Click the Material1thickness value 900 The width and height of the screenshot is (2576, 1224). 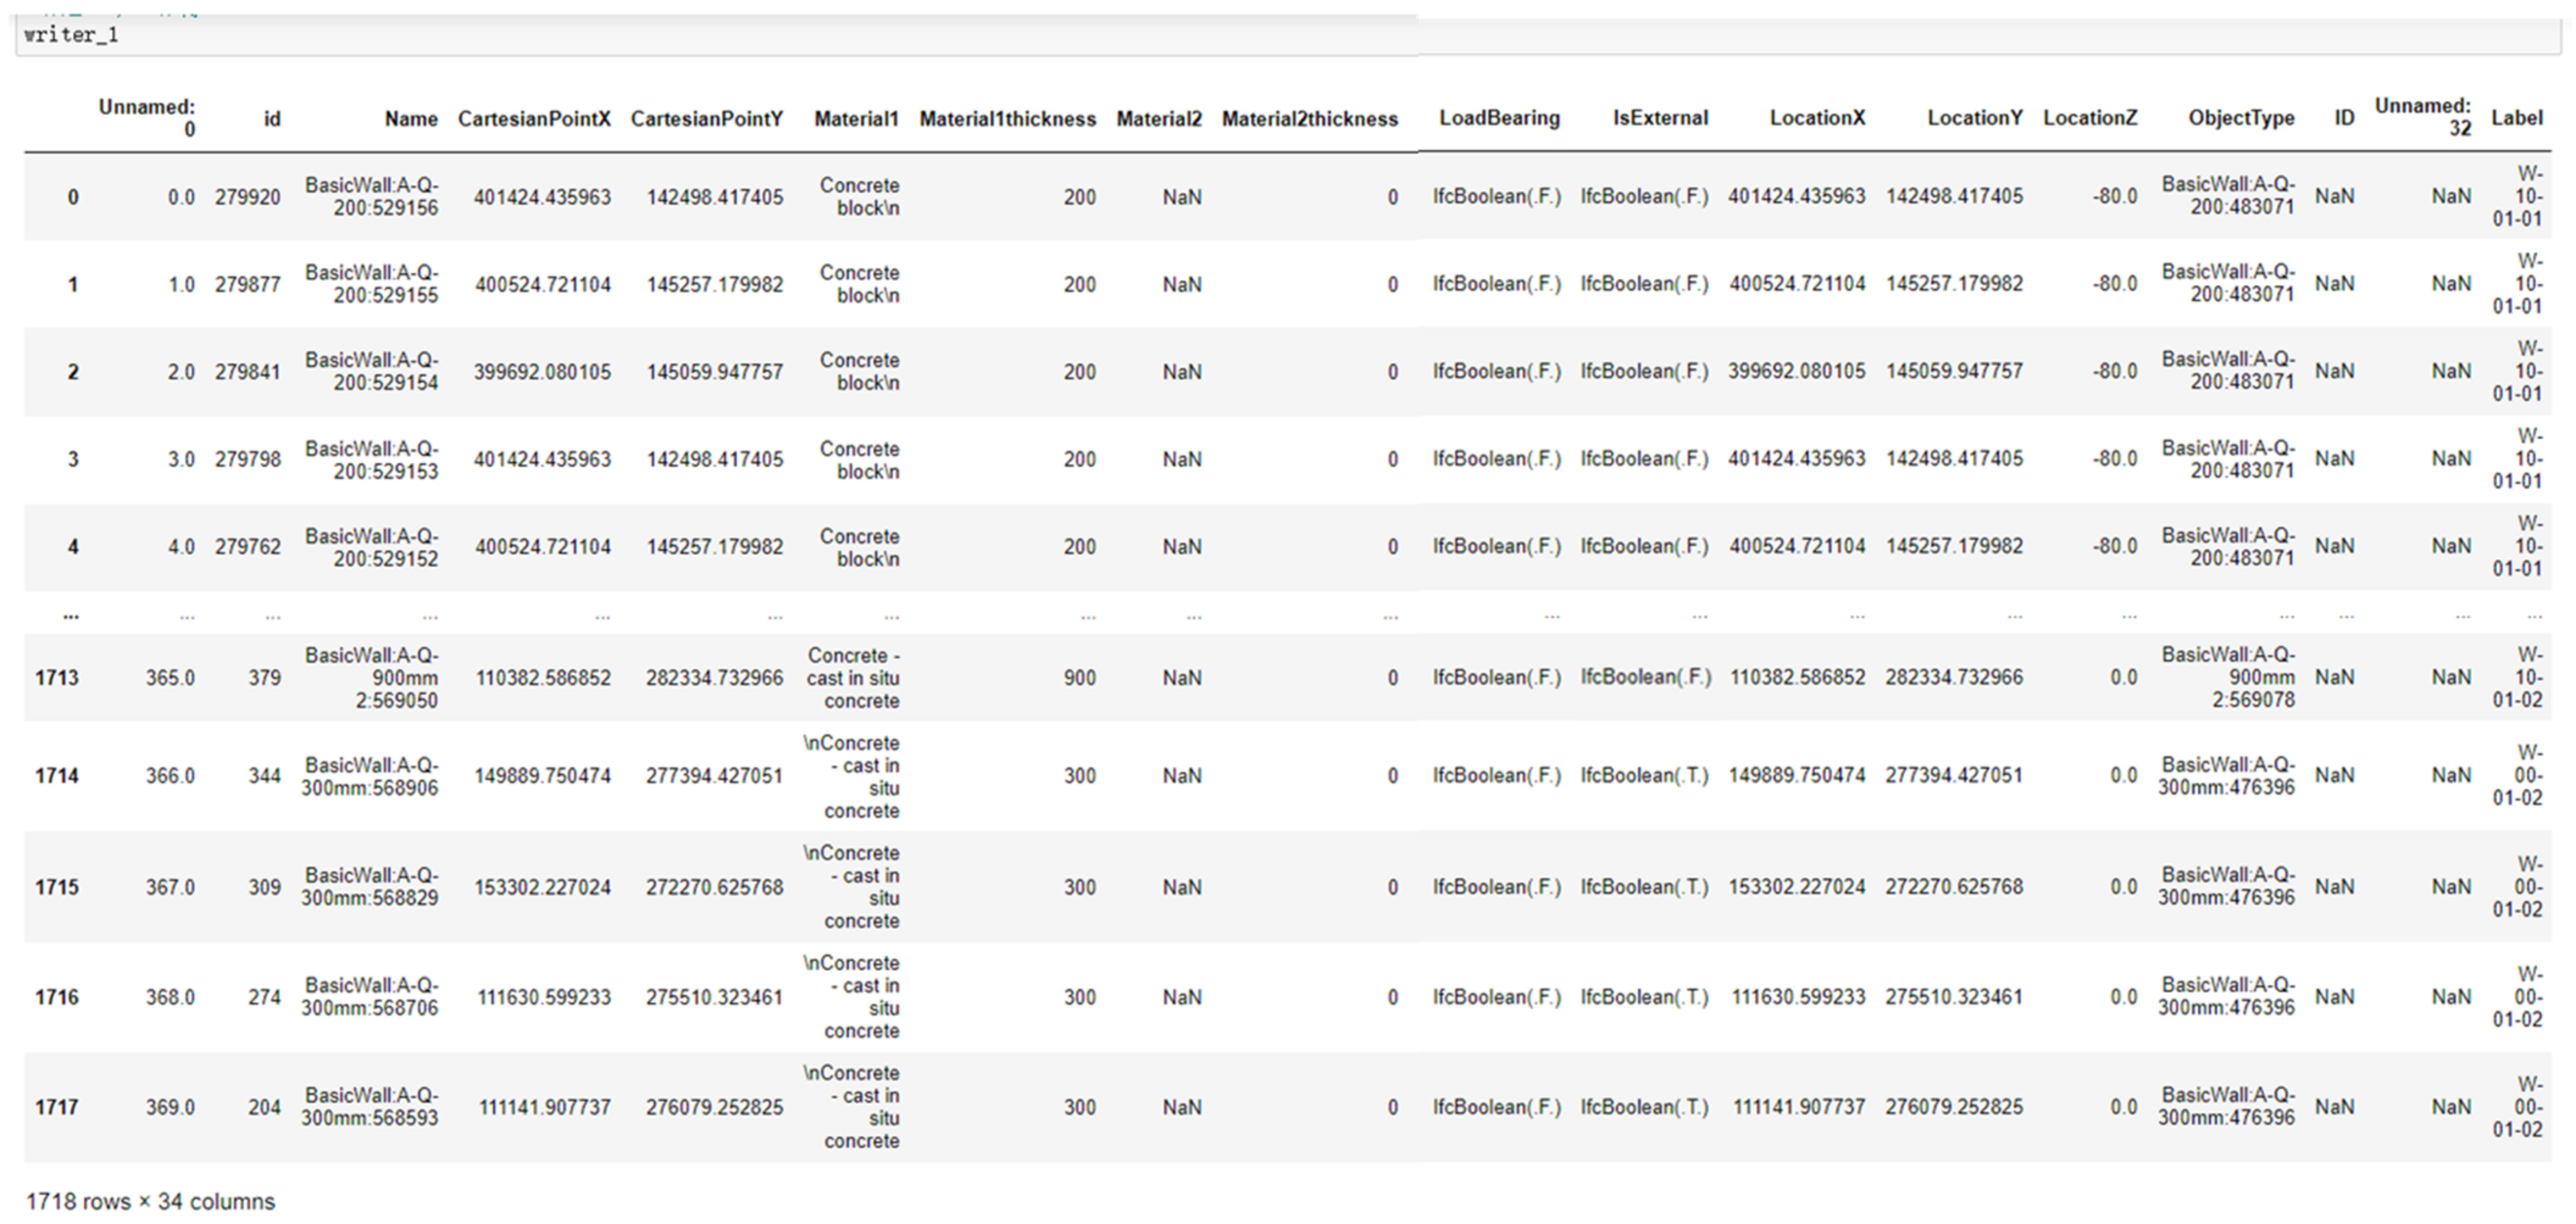1079,677
